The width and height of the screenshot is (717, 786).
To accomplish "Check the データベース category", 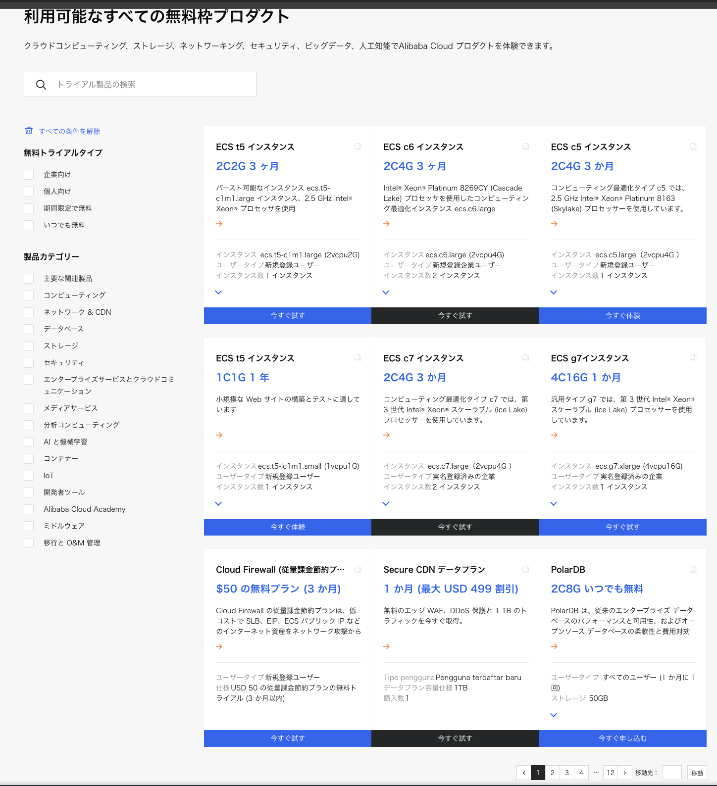I will coord(29,329).
